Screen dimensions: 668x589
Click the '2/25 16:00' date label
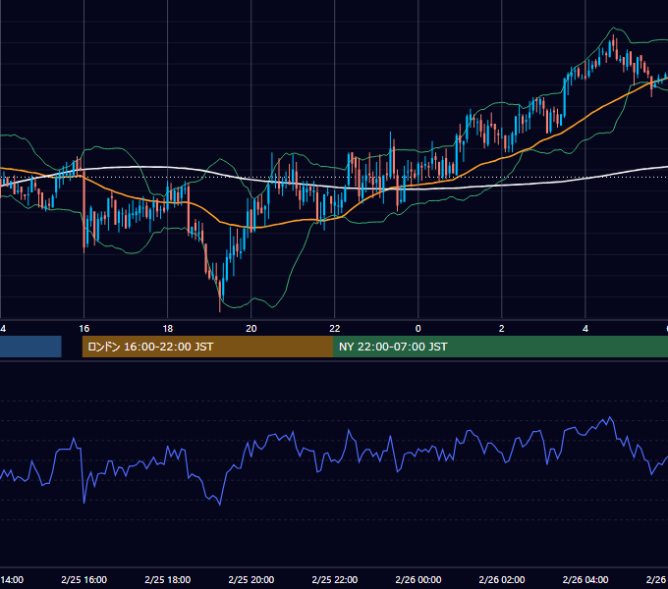click(83, 579)
